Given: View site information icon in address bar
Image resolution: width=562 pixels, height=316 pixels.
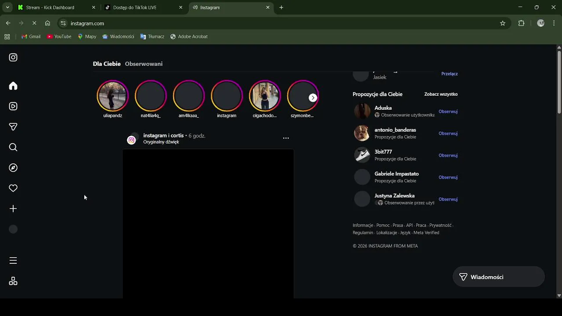Looking at the screenshot, I should (63, 23).
